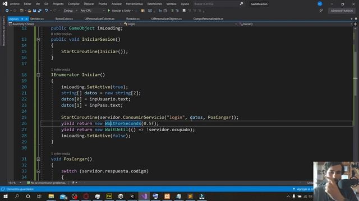Open the Windows Start menu
The image size is (359, 201).
pyautogui.click(x=5, y=196)
